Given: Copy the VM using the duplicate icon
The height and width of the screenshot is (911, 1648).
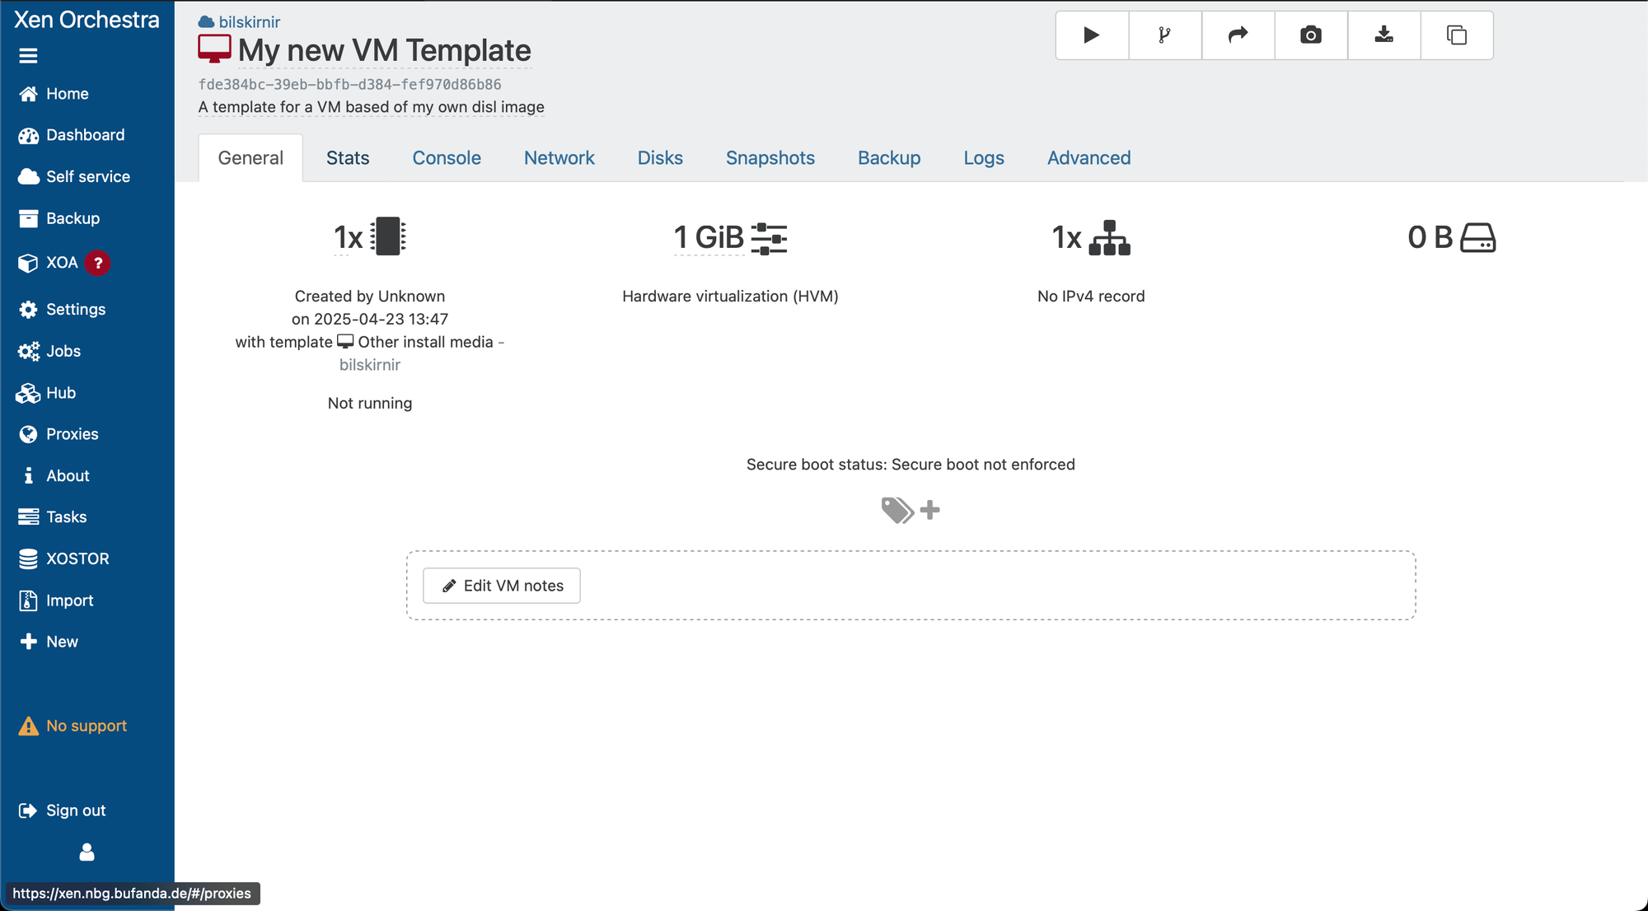Looking at the screenshot, I should coord(1457,35).
